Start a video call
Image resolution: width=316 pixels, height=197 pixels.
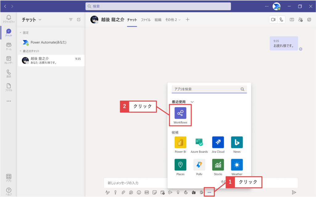[273, 19]
